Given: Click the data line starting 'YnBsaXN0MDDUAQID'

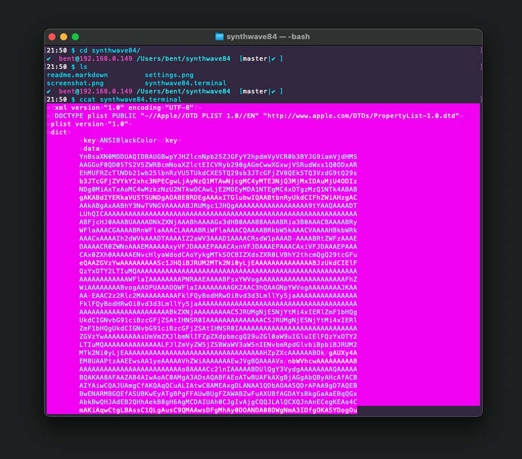Looking at the screenshot, I should [218, 157].
